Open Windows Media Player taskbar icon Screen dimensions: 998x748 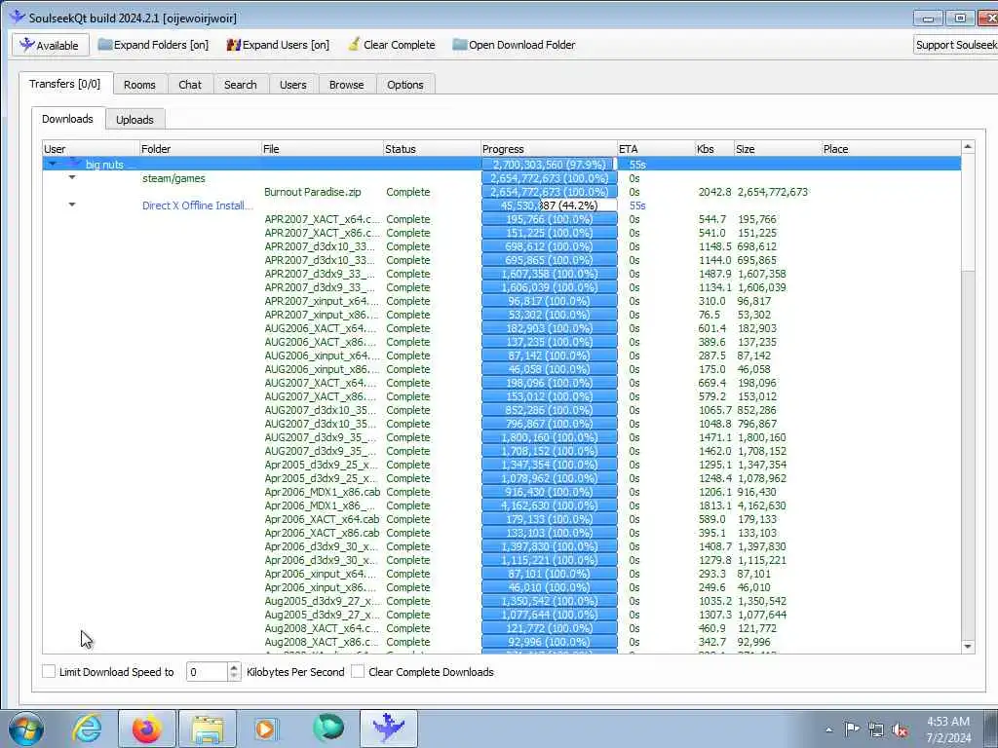coord(265,729)
